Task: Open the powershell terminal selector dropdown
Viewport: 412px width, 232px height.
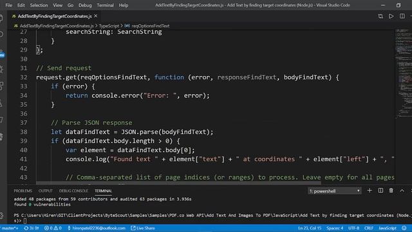Action: (x=334, y=191)
